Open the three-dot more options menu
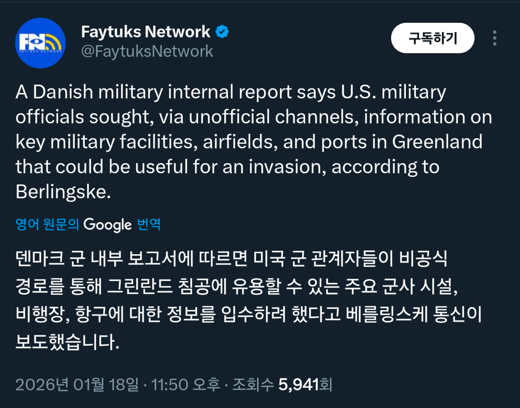The width and height of the screenshot is (520, 408). 494,38
